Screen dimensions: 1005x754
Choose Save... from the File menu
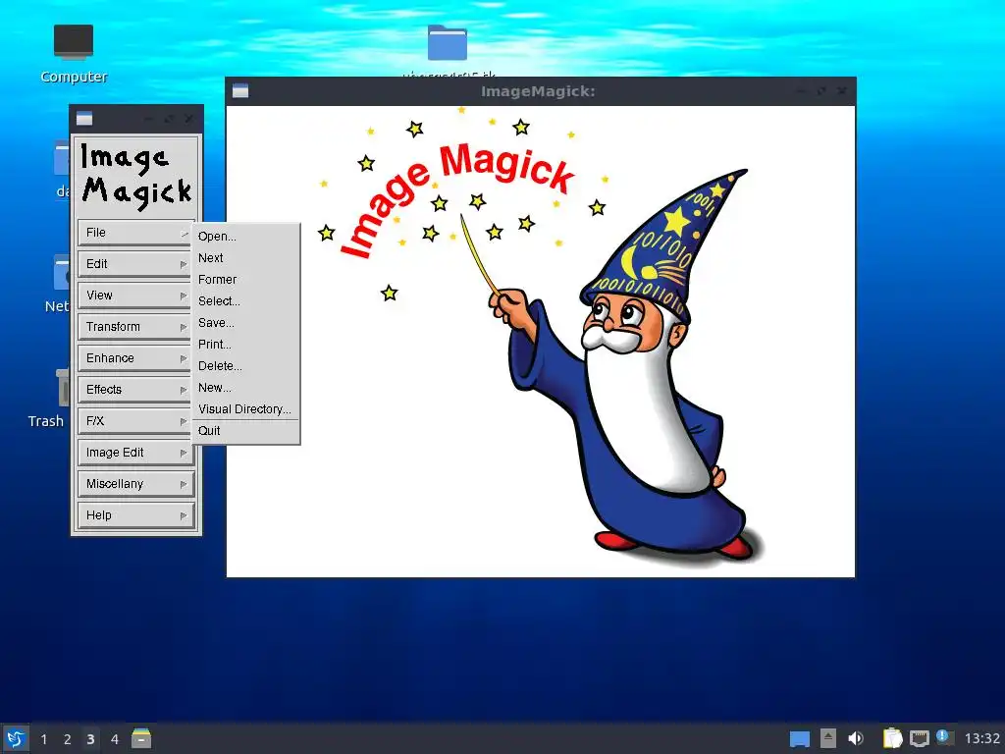click(x=246, y=322)
